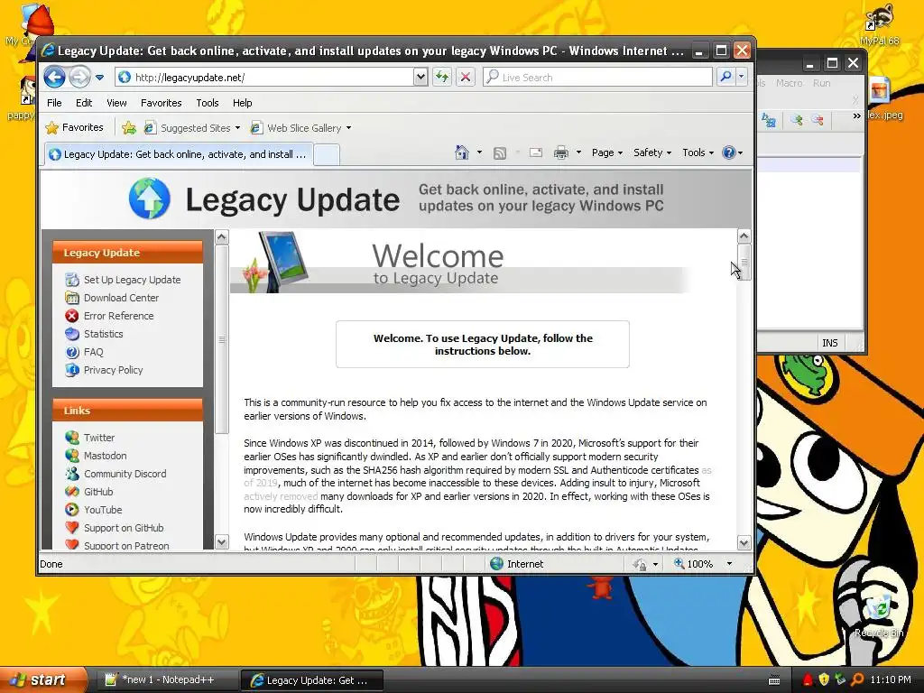Expand the zoom level dropdown arrow
924x693 pixels.
729,564
